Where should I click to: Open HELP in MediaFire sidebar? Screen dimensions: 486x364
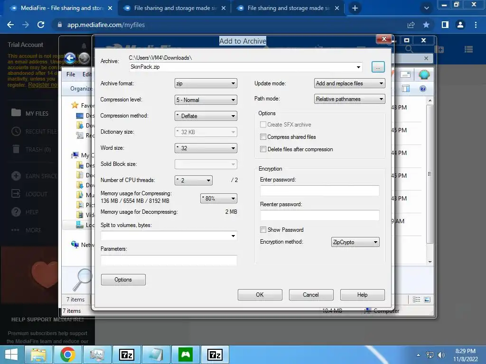pos(25,212)
